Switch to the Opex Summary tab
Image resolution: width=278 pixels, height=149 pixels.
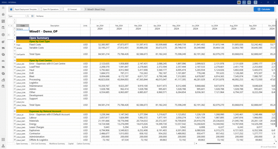[x=22, y=144]
